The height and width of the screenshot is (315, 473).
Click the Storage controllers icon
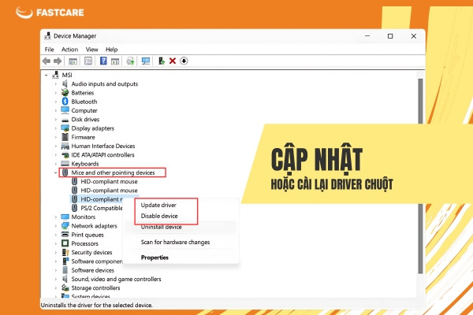coord(65,287)
